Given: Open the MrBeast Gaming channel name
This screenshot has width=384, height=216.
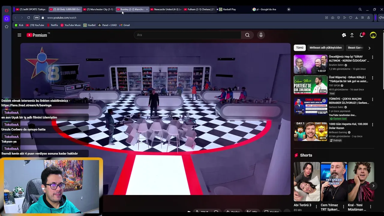Looking at the screenshot, I should coord(338,132).
